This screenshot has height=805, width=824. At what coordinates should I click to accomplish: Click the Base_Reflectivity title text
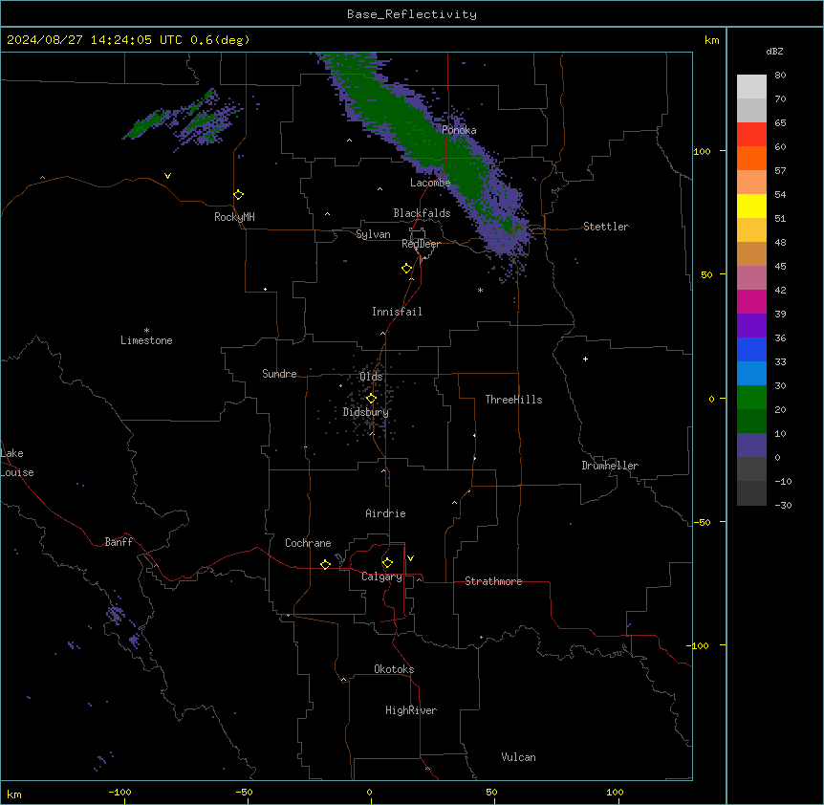[x=412, y=14]
